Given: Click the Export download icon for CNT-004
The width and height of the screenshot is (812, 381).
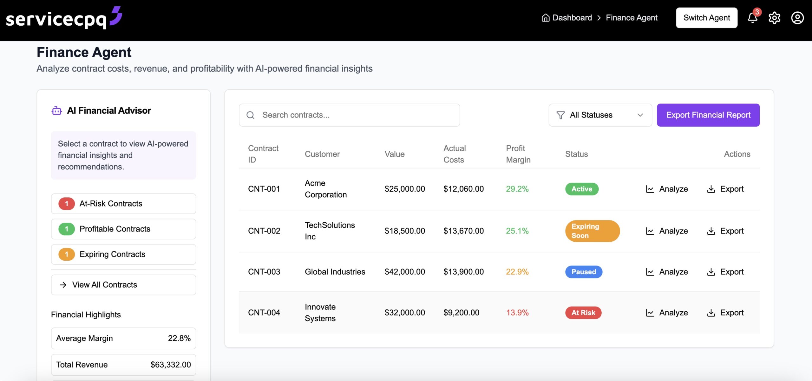Looking at the screenshot, I should coord(711,313).
